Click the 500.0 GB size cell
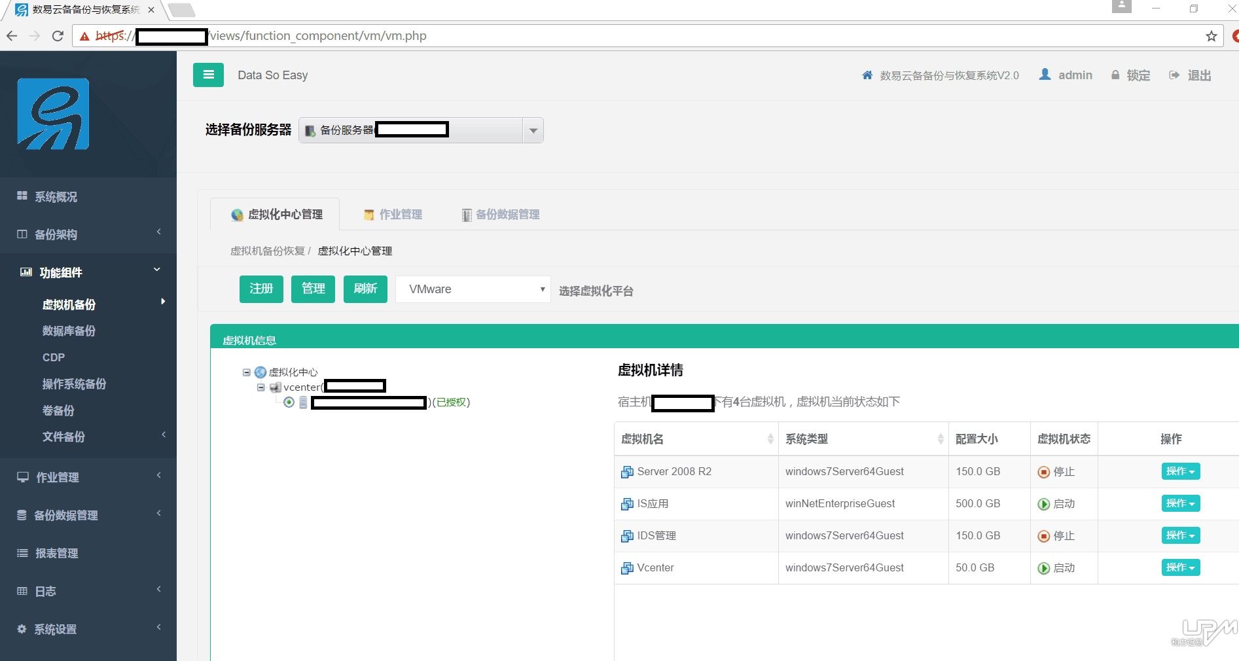This screenshot has height=661, width=1239. point(989,504)
